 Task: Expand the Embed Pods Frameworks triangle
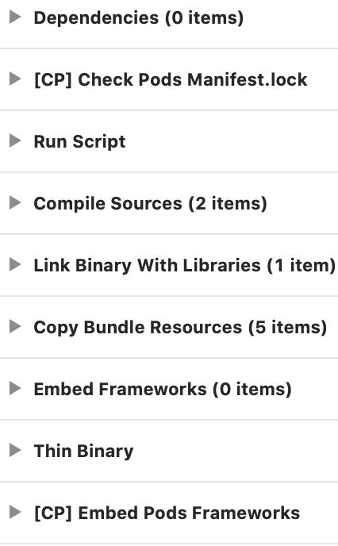click(x=15, y=512)
